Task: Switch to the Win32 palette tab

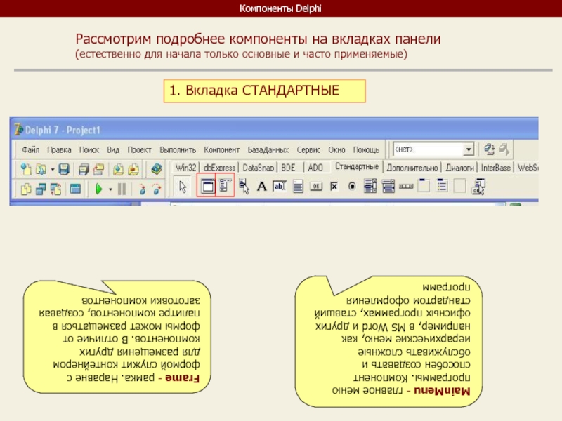Action: pos(186,168)
